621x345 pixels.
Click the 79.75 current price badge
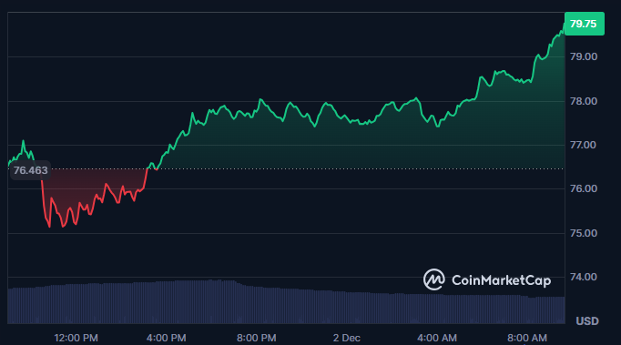click(585, 24)
